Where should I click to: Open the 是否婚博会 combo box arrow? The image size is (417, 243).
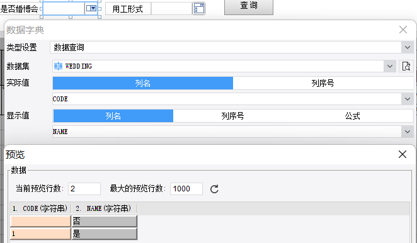[91, 9]
